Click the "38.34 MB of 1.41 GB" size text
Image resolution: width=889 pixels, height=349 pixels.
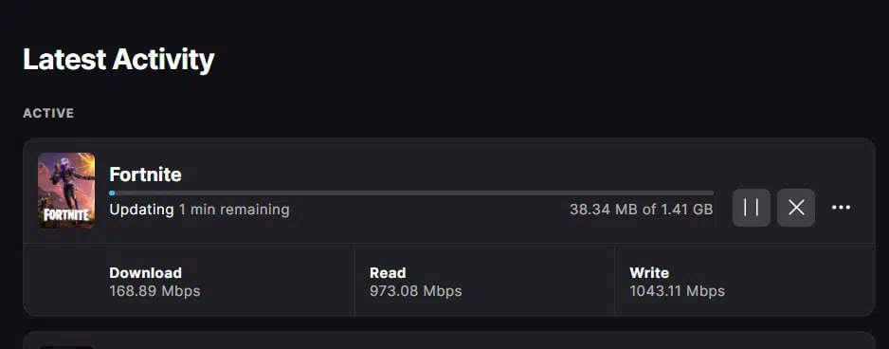click(642, 210)
